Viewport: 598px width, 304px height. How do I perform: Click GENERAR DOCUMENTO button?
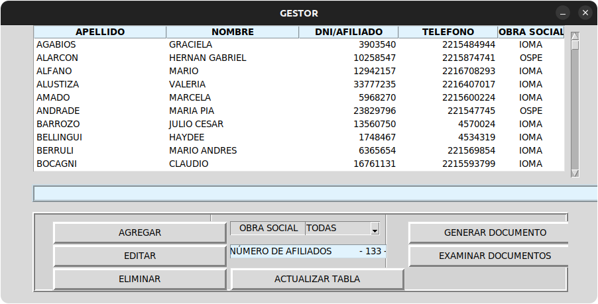click(x=489, y=232)
